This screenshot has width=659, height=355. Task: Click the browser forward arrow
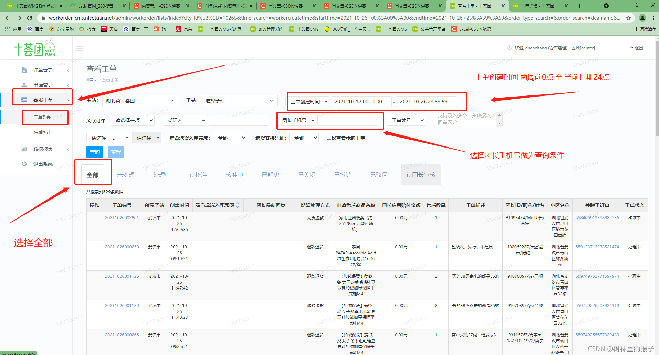tap(19, 18)
